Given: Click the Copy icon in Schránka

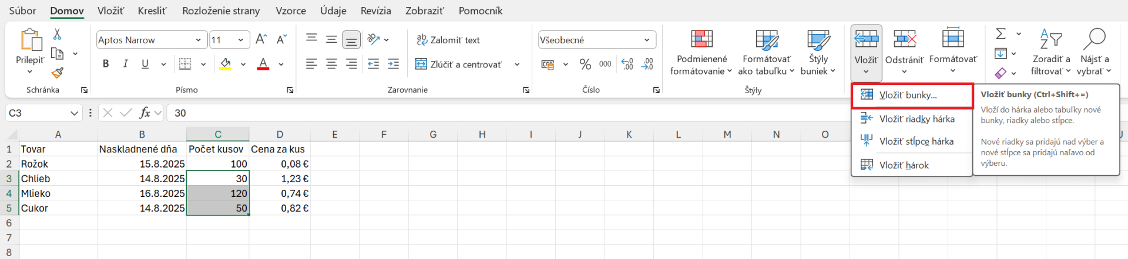Looking at the screenshot, I should tap(57, 53).
